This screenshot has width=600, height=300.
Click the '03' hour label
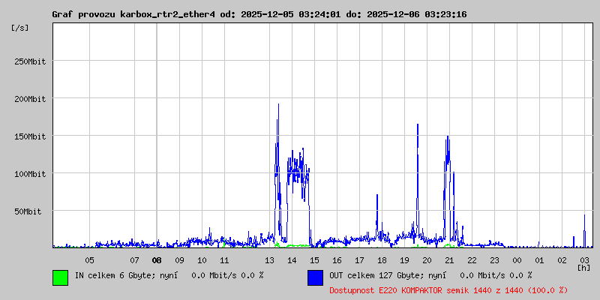[585, 260]
